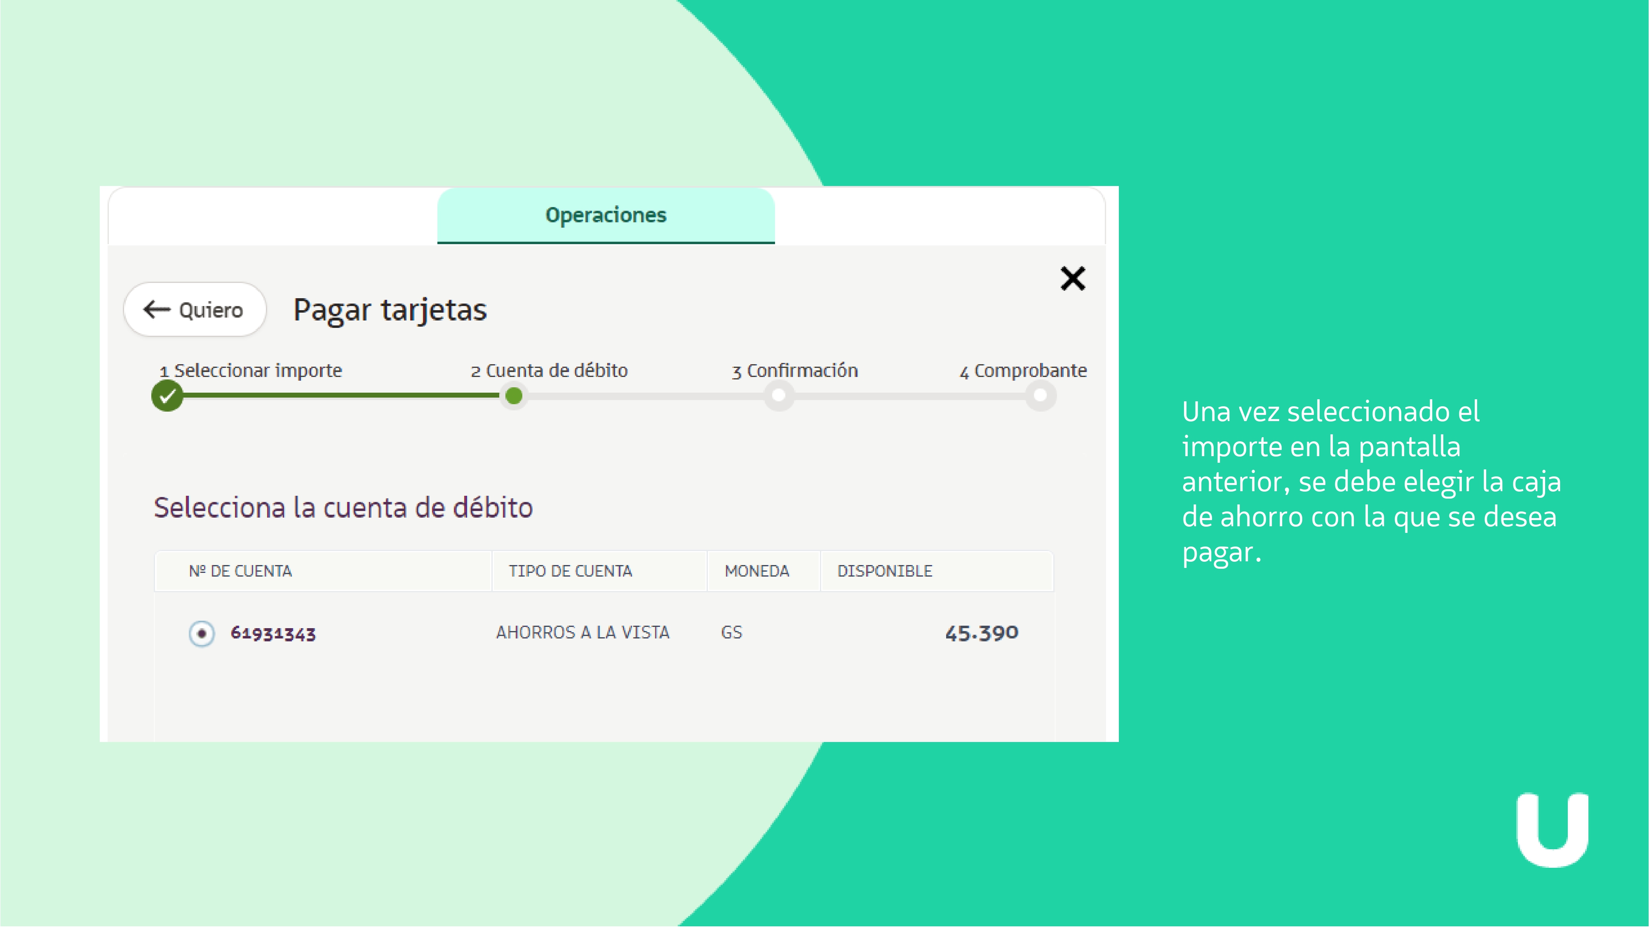Click the 'Selecciona la cuenta de débito' heading
The image size is (1649, 928).
[343, 507]
